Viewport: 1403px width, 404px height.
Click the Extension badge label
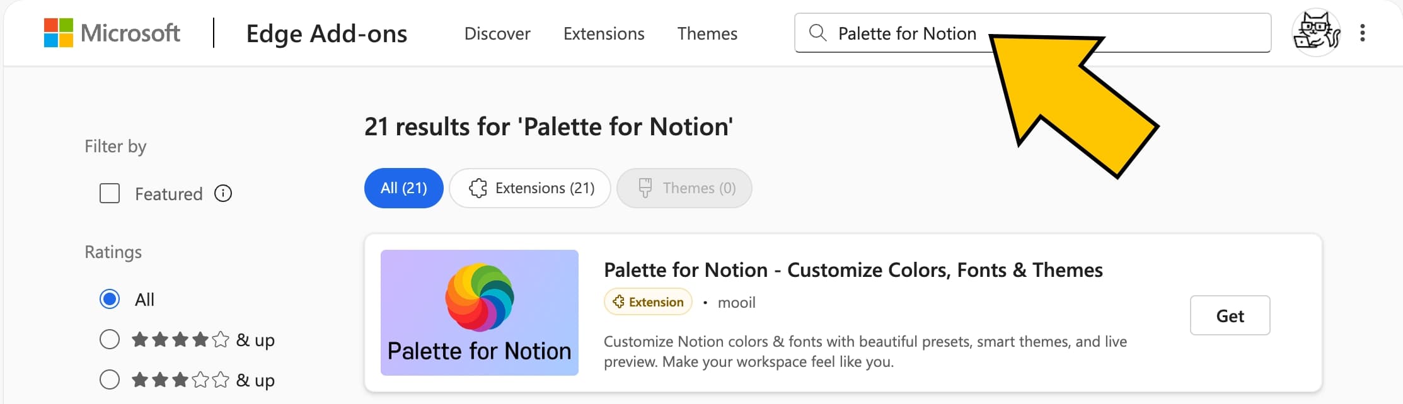click(x=648, y=302)
